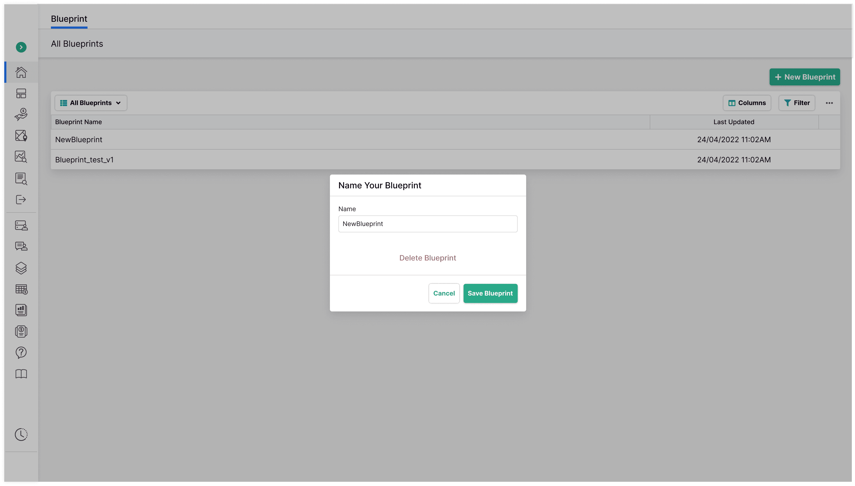
Task: Click Cancel in the dialog
Action: [444, 293]
